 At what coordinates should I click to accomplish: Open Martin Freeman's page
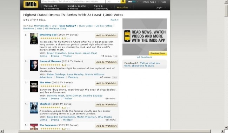[x=86, y=117]
